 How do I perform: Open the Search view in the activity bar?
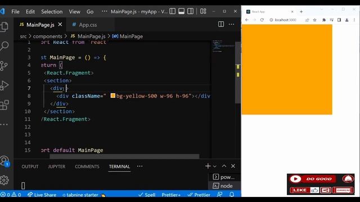coord(4,46)
